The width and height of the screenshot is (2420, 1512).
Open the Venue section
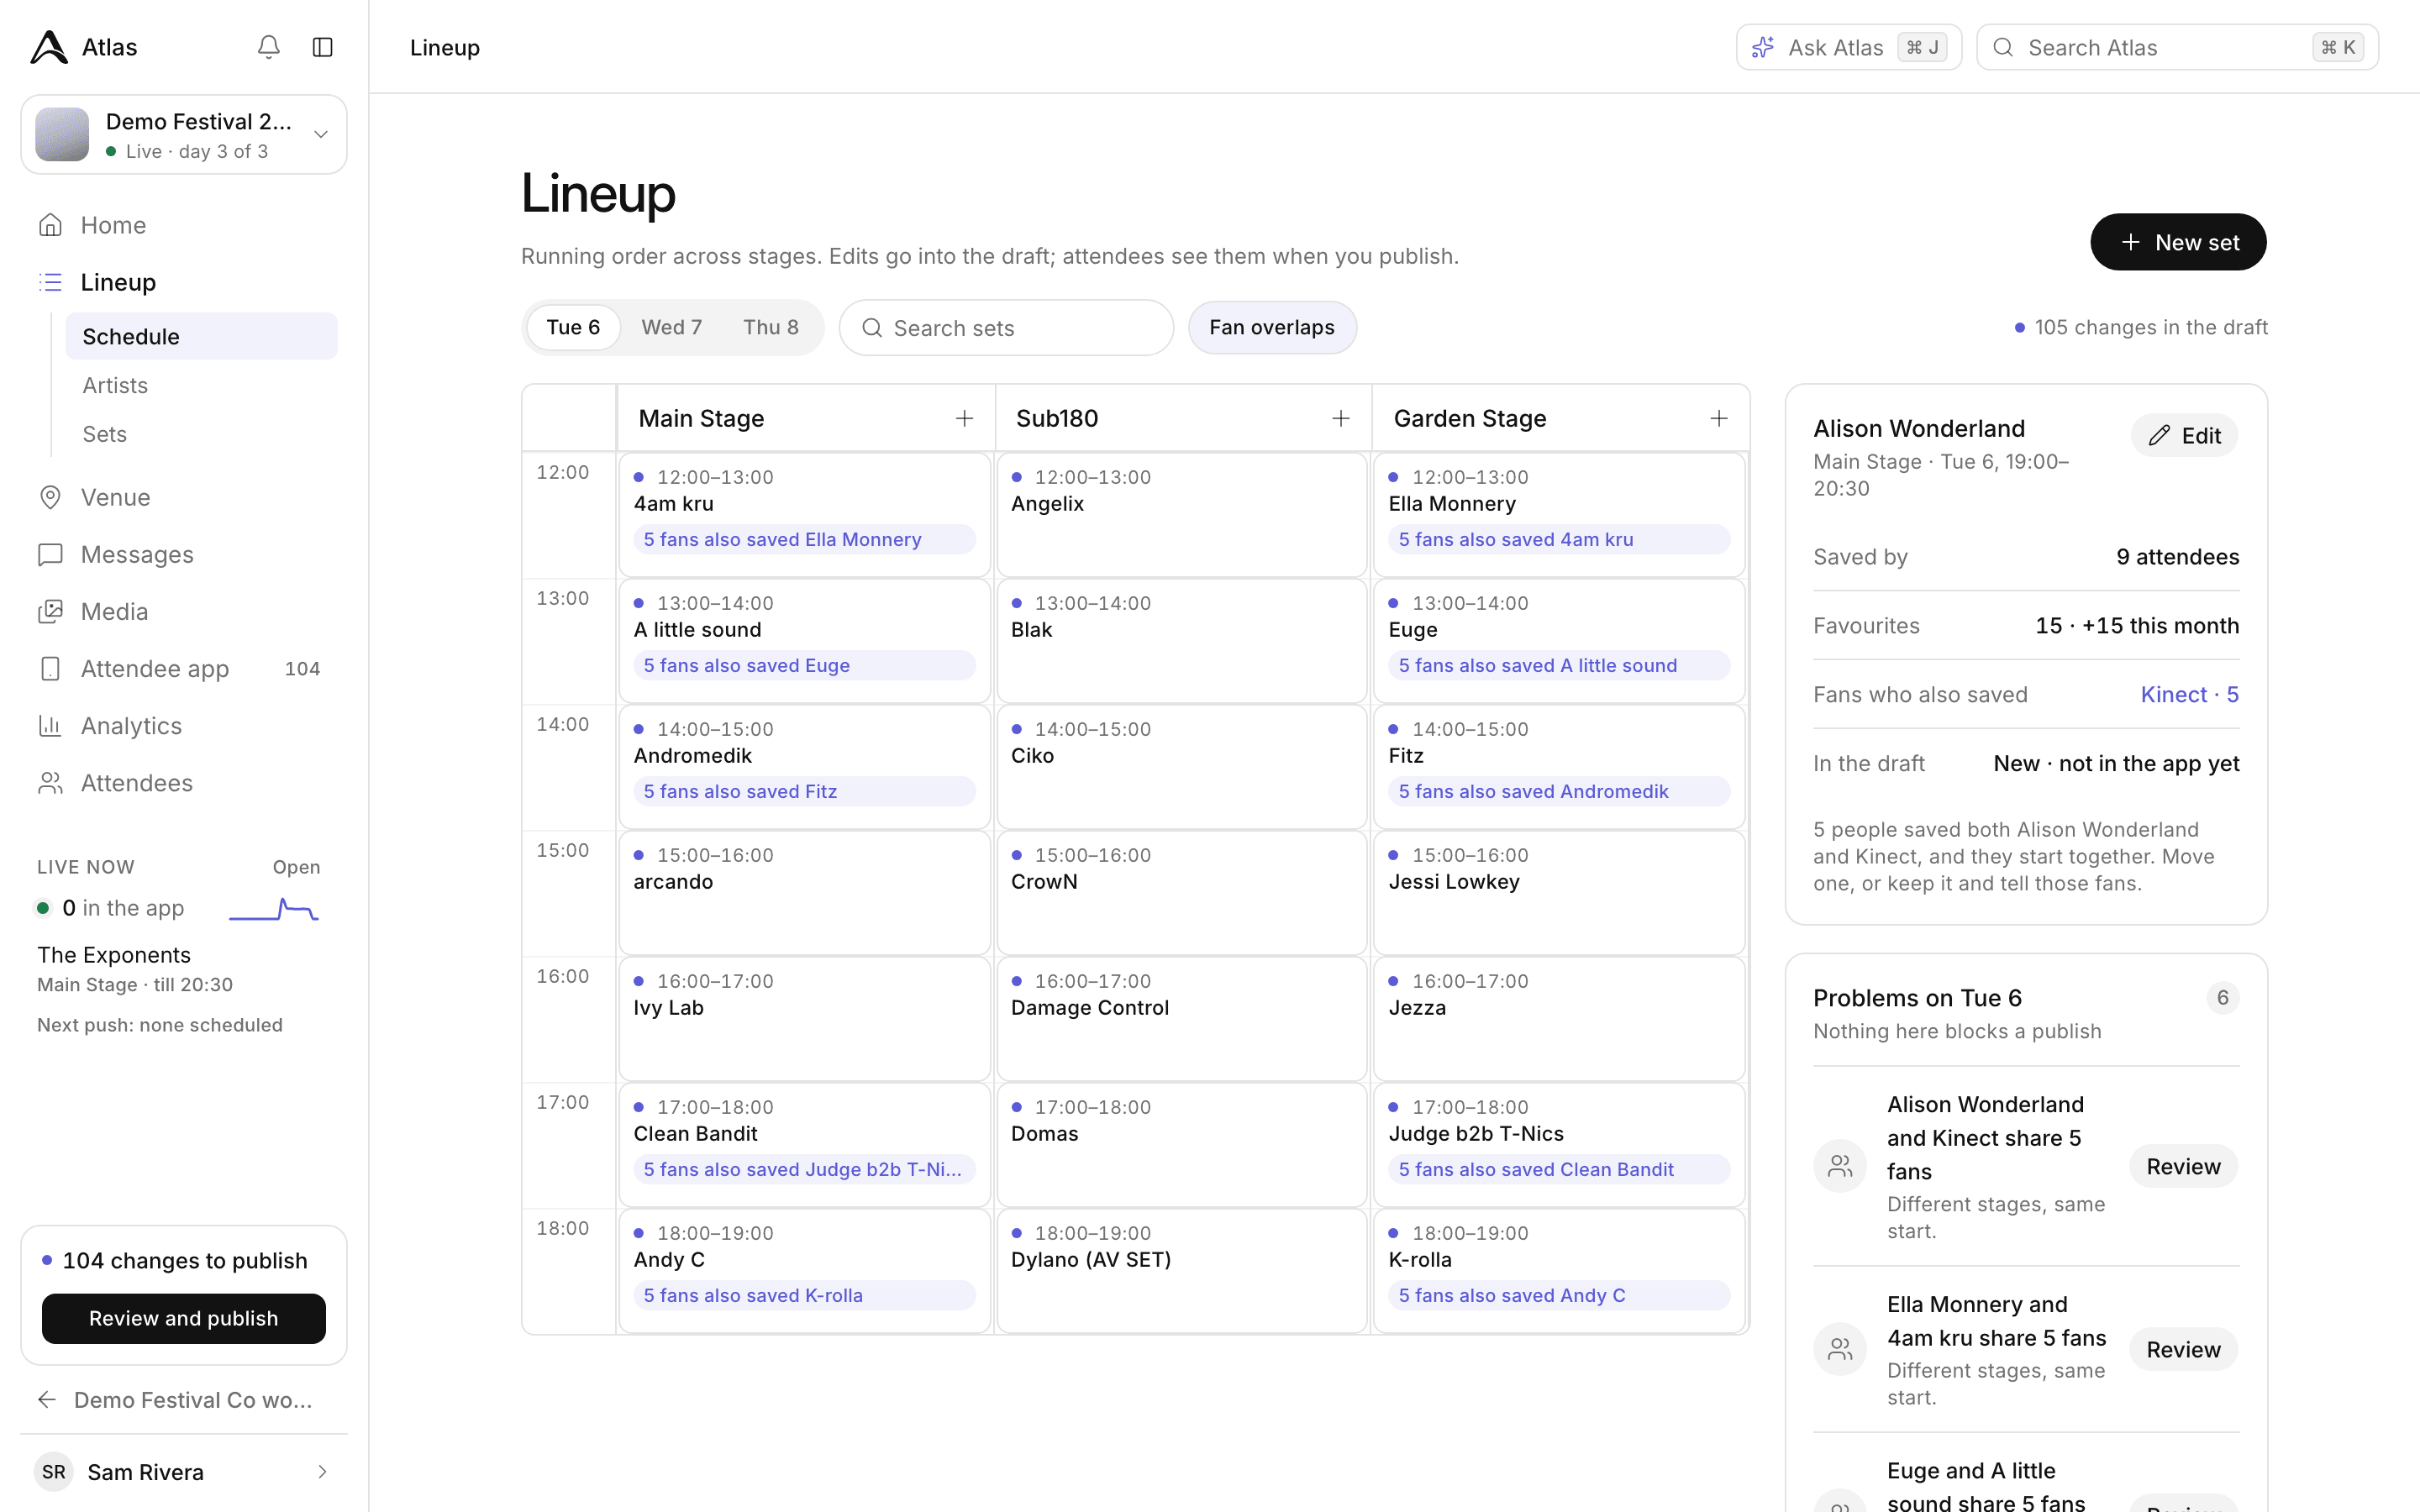[x=184, y=497]
